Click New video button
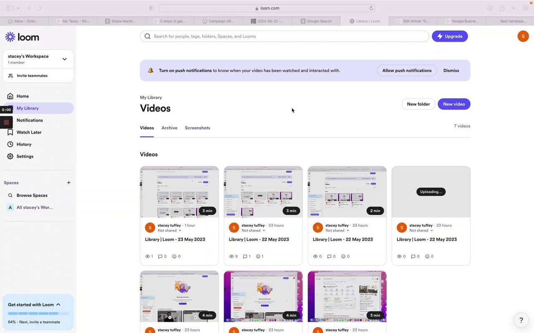 click(x=454, y=104)
